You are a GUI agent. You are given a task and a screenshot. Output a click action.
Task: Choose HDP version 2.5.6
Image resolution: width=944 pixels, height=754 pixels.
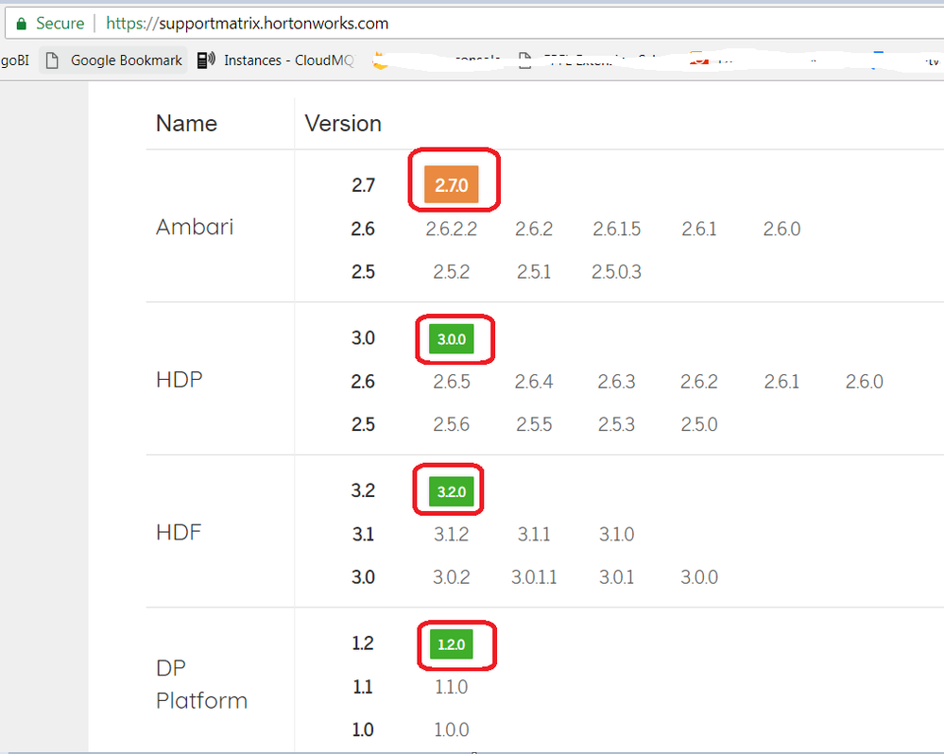click(452, 423)
